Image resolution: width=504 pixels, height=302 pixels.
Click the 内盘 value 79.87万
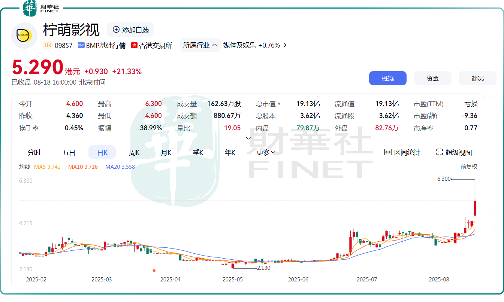click(308, 128)
